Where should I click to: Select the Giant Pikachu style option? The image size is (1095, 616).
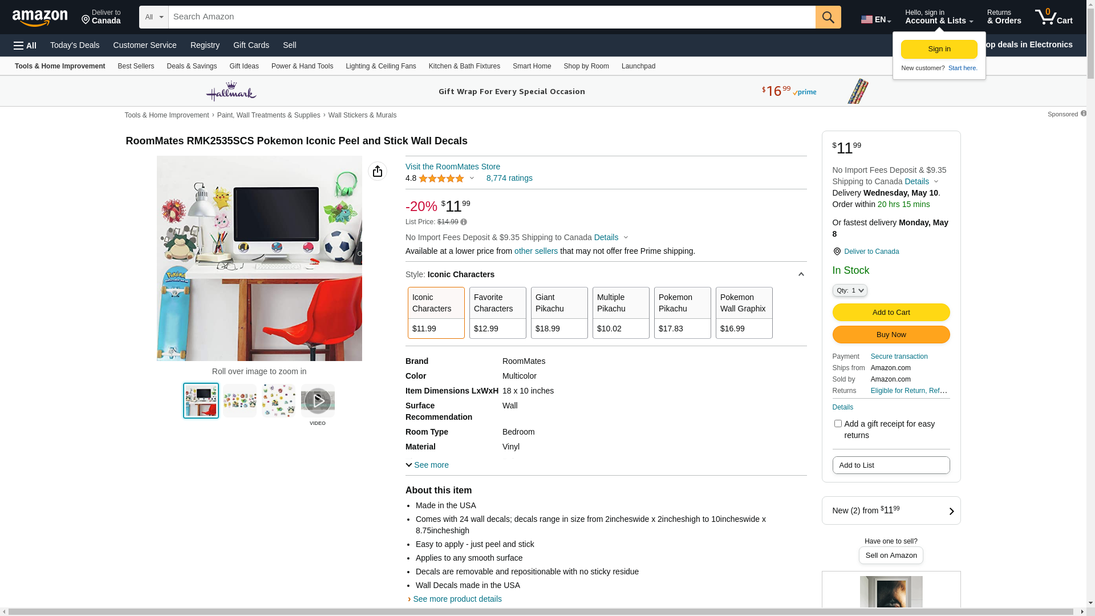click(559, 313)
